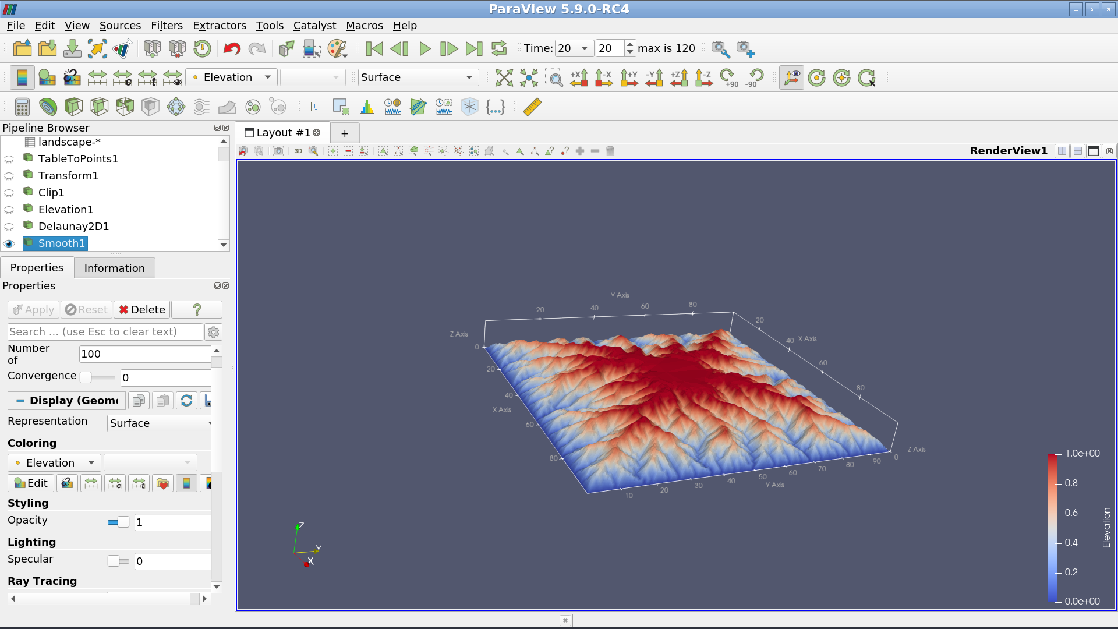The width and height of the screenshot is (1118, 629).
Task: Toggle color legend visibility icon
Action: (x=22, y=77)
